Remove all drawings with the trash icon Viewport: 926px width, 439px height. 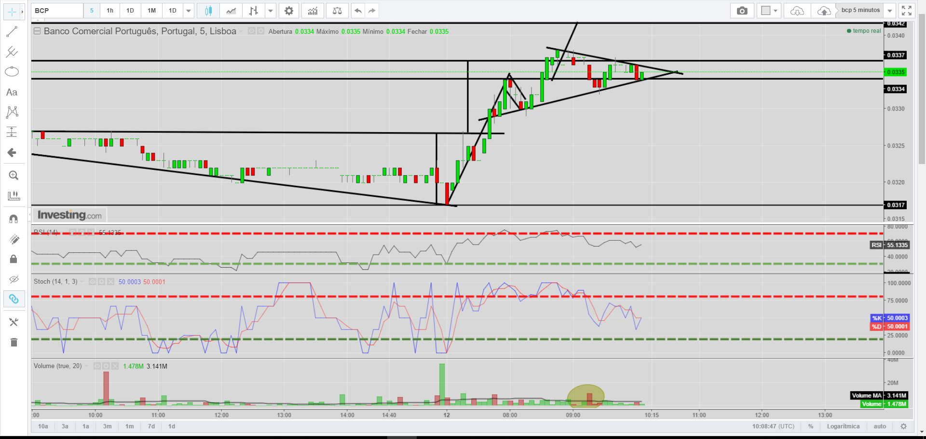click(x=14, y=342)
